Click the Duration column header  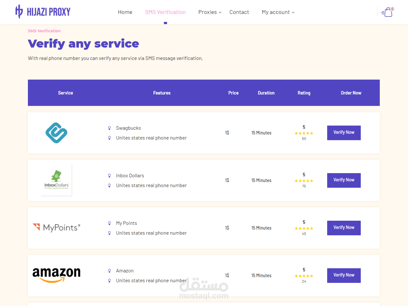click(266, 93)
